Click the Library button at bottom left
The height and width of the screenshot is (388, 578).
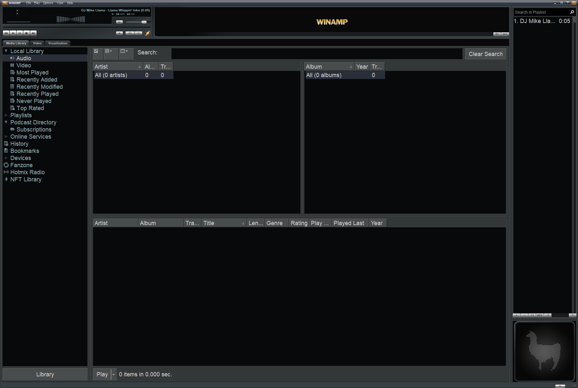coord(45,374)
